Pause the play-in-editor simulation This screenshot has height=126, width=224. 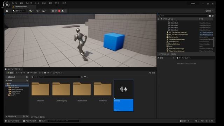click(53, 11)
